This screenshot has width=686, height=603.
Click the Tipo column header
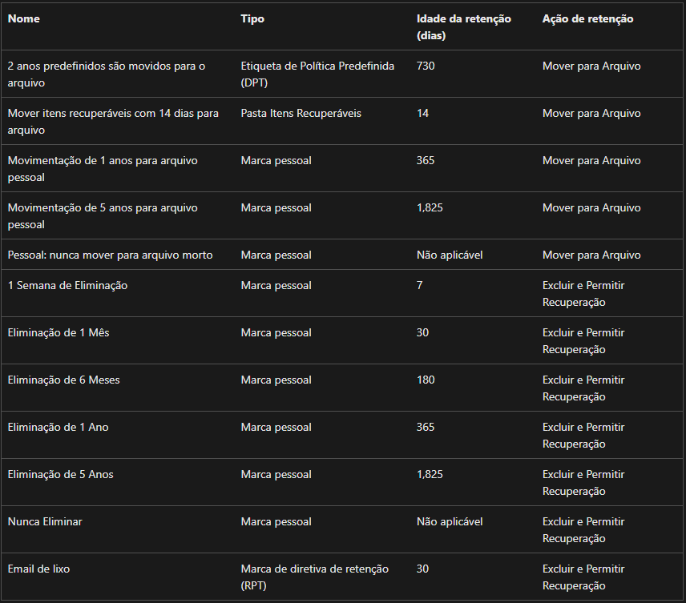coord(252,18)
